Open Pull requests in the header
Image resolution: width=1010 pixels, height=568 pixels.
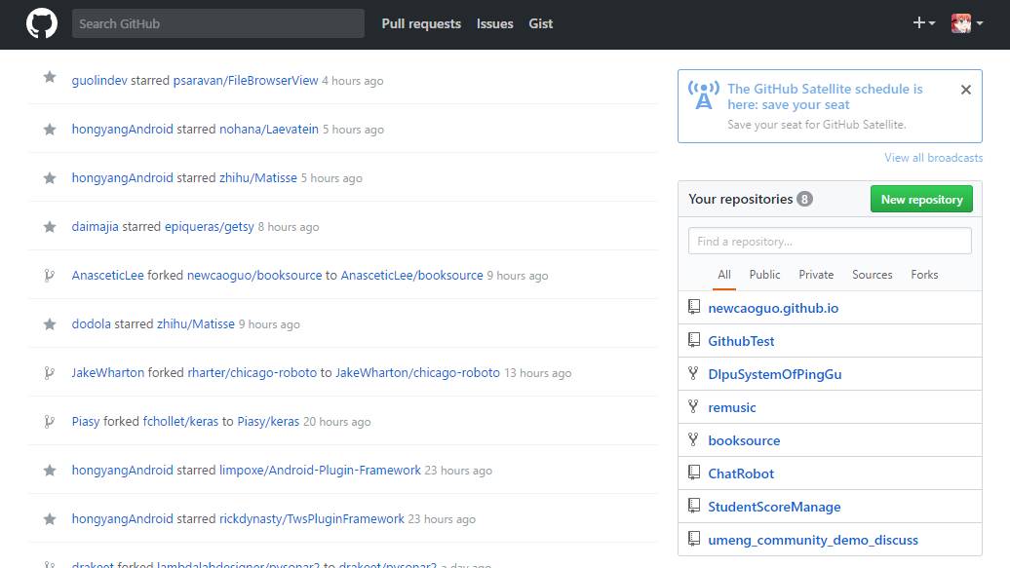421,23
